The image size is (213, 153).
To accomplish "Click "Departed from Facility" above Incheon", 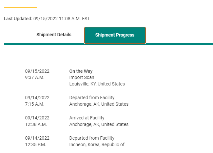I will tap(92, 138).
